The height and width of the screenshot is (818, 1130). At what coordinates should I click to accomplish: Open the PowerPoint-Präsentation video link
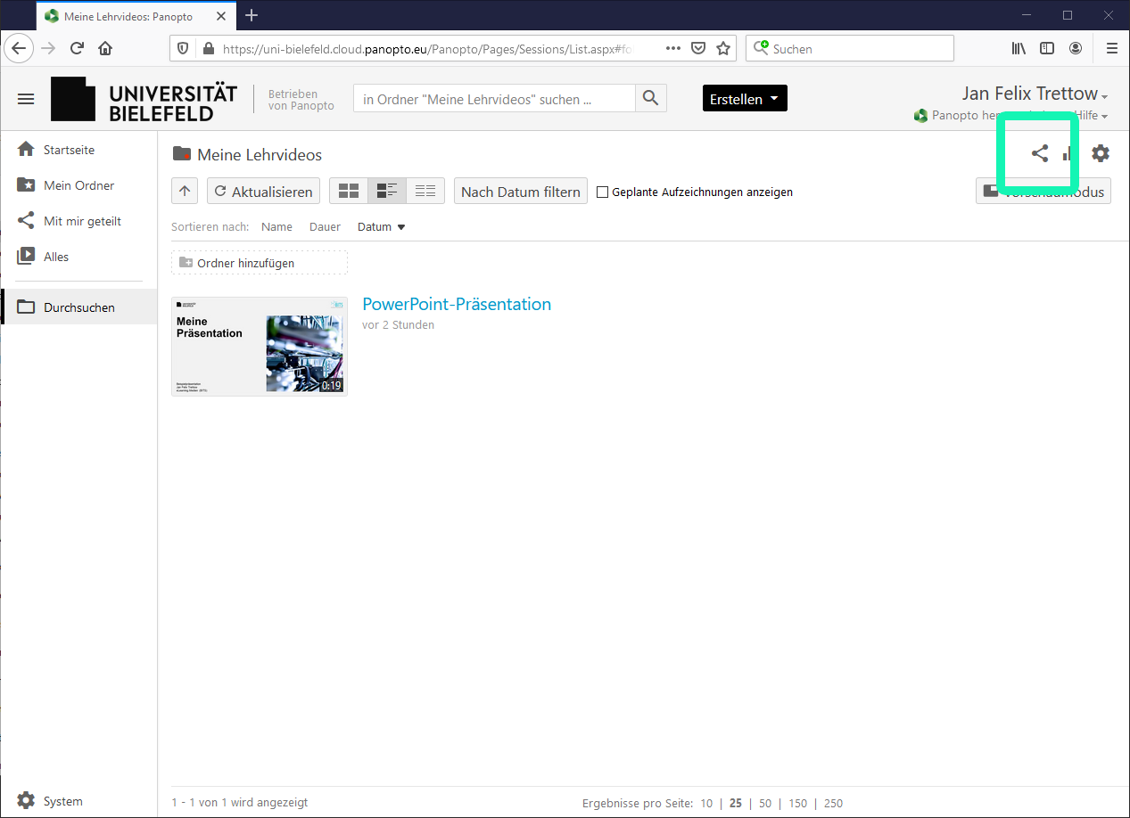(457, 304)
